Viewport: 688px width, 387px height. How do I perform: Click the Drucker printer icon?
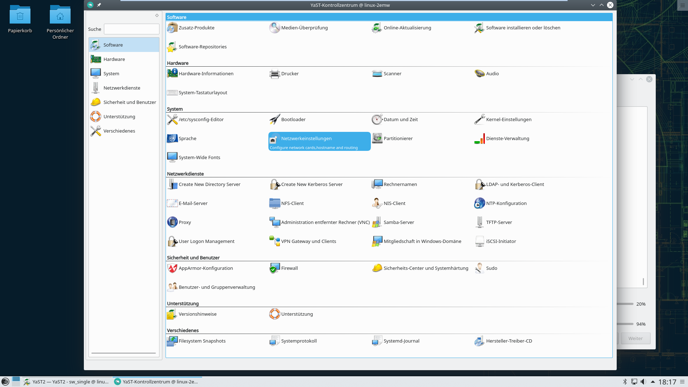[275, 73]
